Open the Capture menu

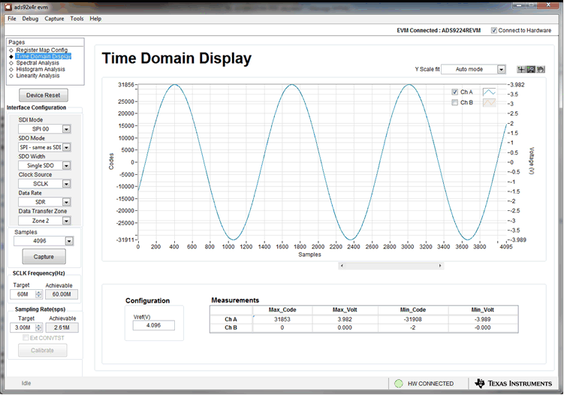(54, 18)
